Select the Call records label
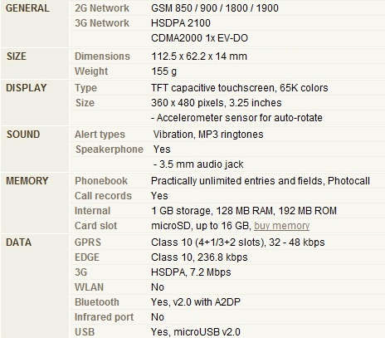This screenshot has width=385, height=338. pos(103,196)
